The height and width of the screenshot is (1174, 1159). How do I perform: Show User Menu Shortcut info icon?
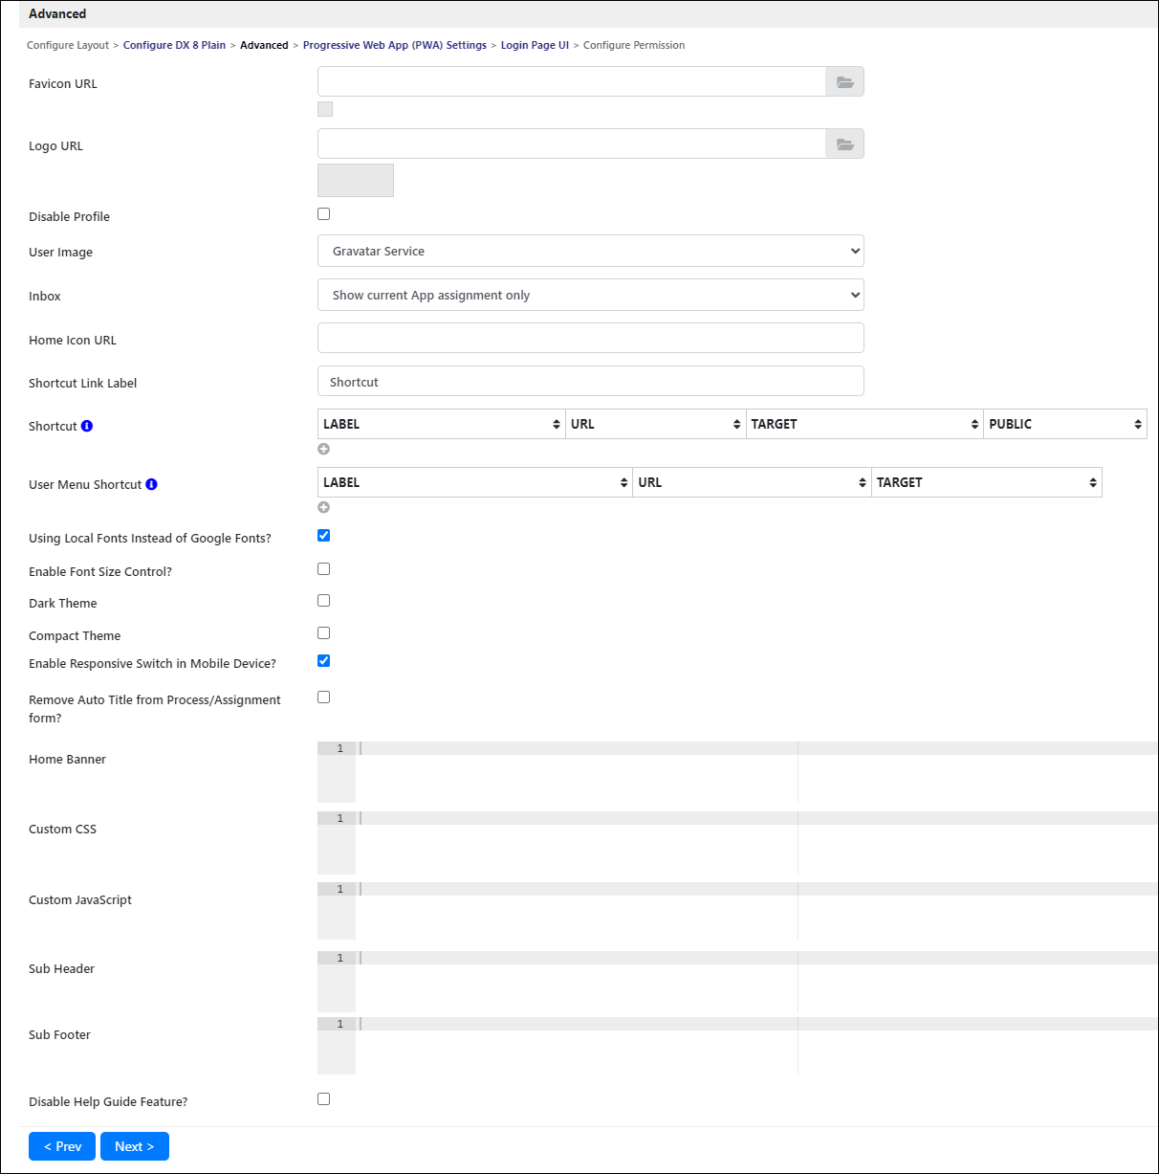[x=151, y=484]
